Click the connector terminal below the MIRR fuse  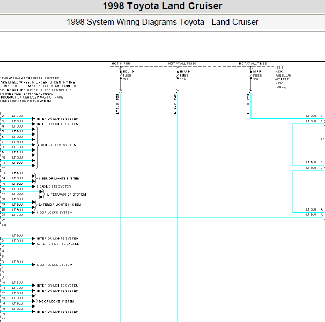pyautogui.click(x=251, y=92)
